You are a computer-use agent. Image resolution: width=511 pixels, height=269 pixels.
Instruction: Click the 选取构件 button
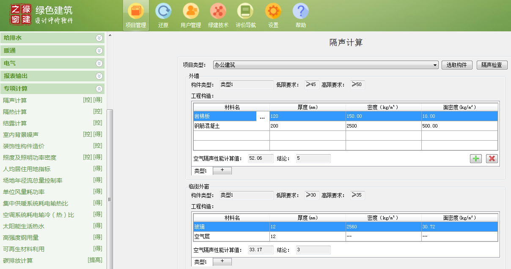[456, 65]
